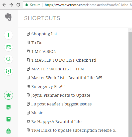Image resolution: width=132 pixels, height=137 pixels.
Task: Create a new note with the plus icon
Action: point(9,35)
